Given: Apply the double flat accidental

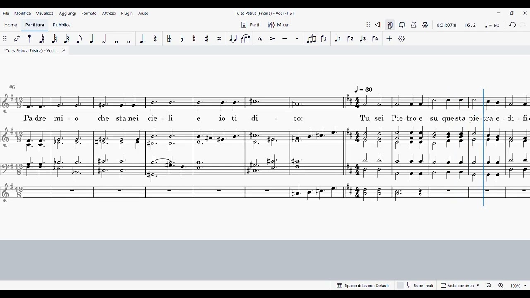Looking at the screenshot, I should pyautogui.click(x=169, y=38).
